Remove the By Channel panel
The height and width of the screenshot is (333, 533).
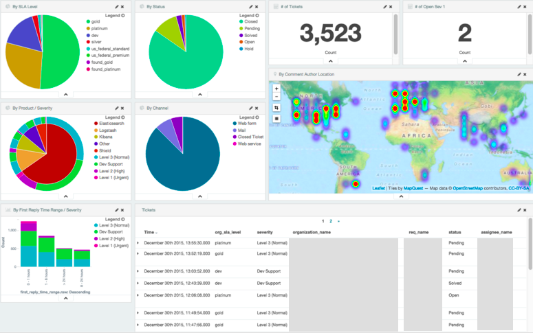[x=257, y=108]
